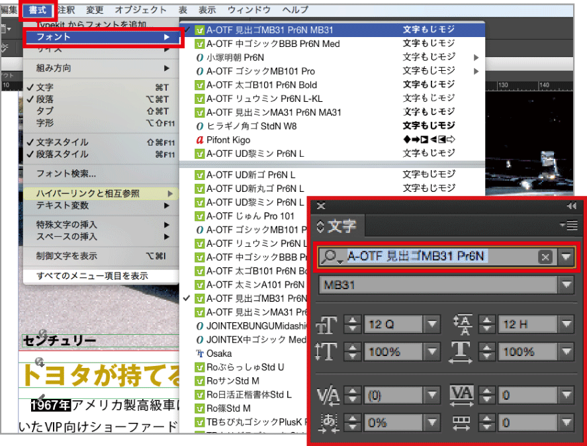Toggle the 文字 panel checkmark item
The image size is (587, 446).
[101, 87]
